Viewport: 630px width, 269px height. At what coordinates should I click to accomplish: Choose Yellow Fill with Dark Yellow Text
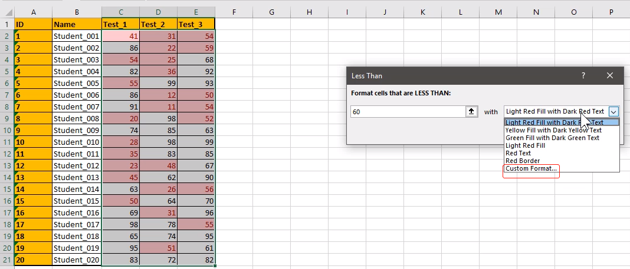click(562, 130)
